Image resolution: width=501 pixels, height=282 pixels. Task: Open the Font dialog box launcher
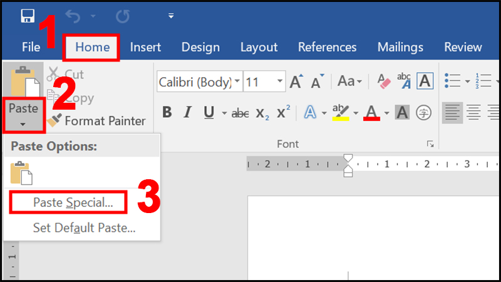[x=430, y=144]
